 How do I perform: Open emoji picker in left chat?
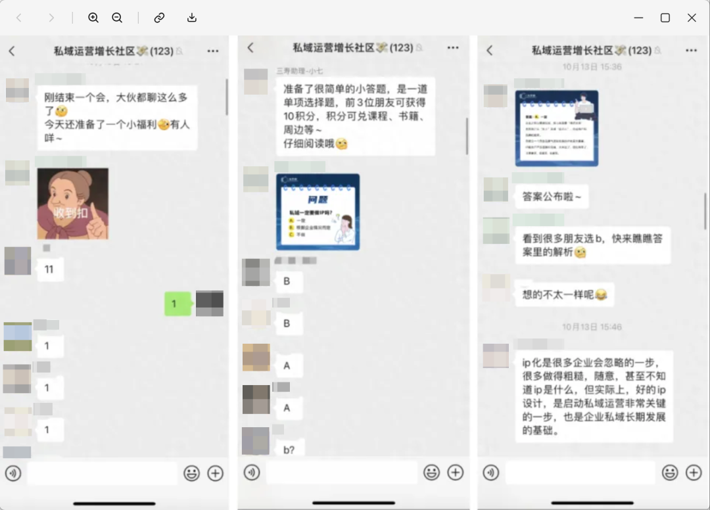[191, 473]
